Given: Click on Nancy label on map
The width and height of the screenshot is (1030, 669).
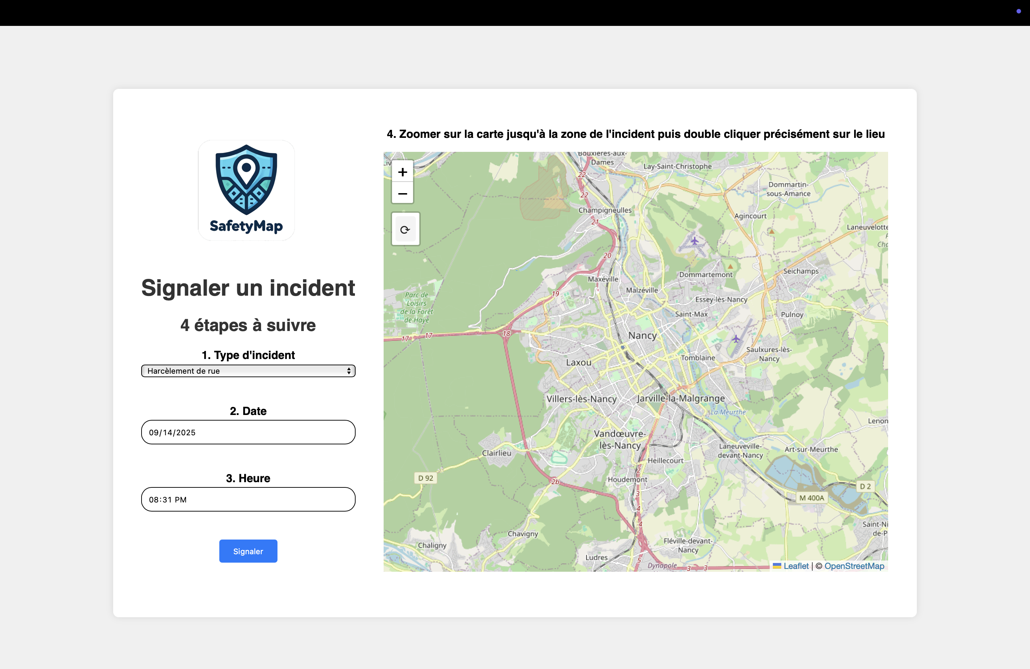Looking at the screenshot, I should (x=642, y=335).
